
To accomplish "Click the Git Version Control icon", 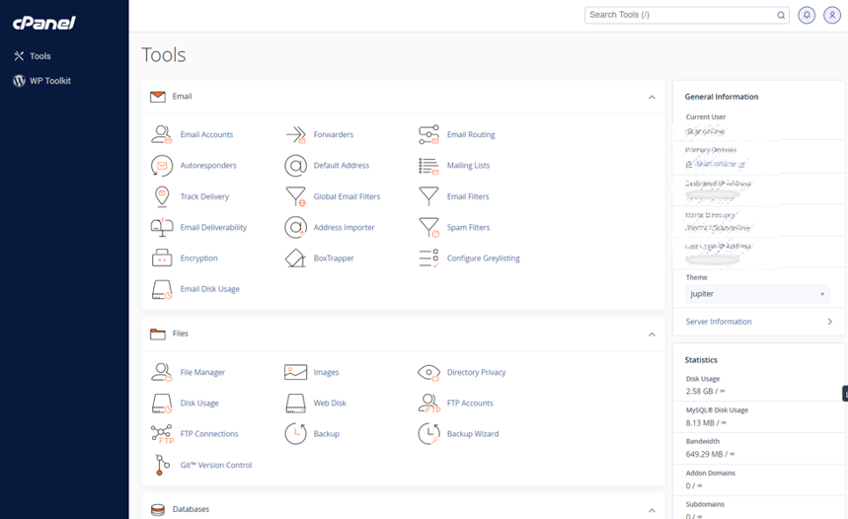I will click(x=161, y=465).
